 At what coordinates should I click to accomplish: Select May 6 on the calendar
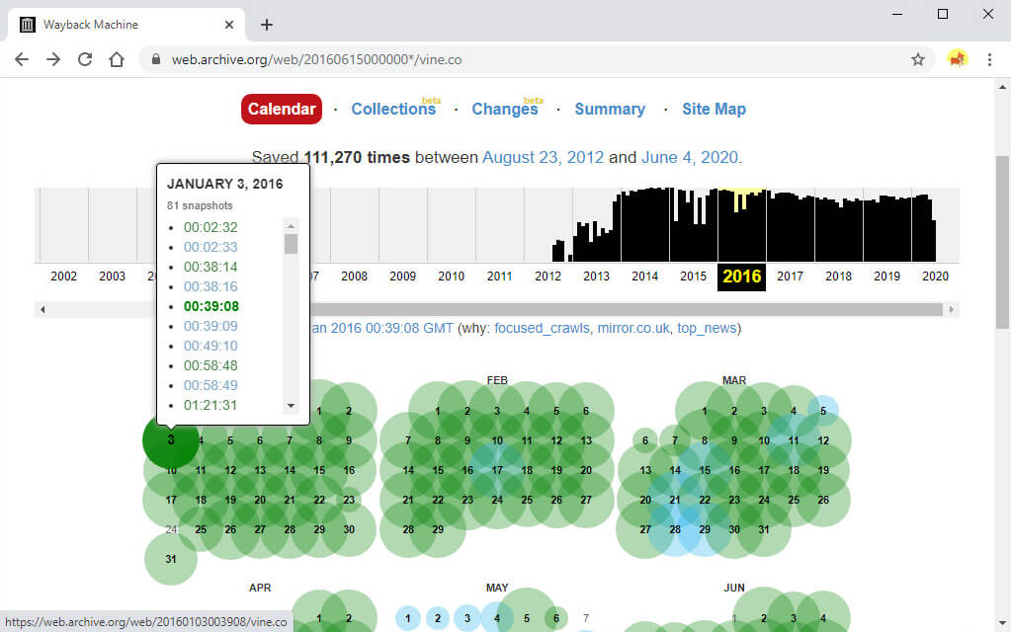[556, 618]
